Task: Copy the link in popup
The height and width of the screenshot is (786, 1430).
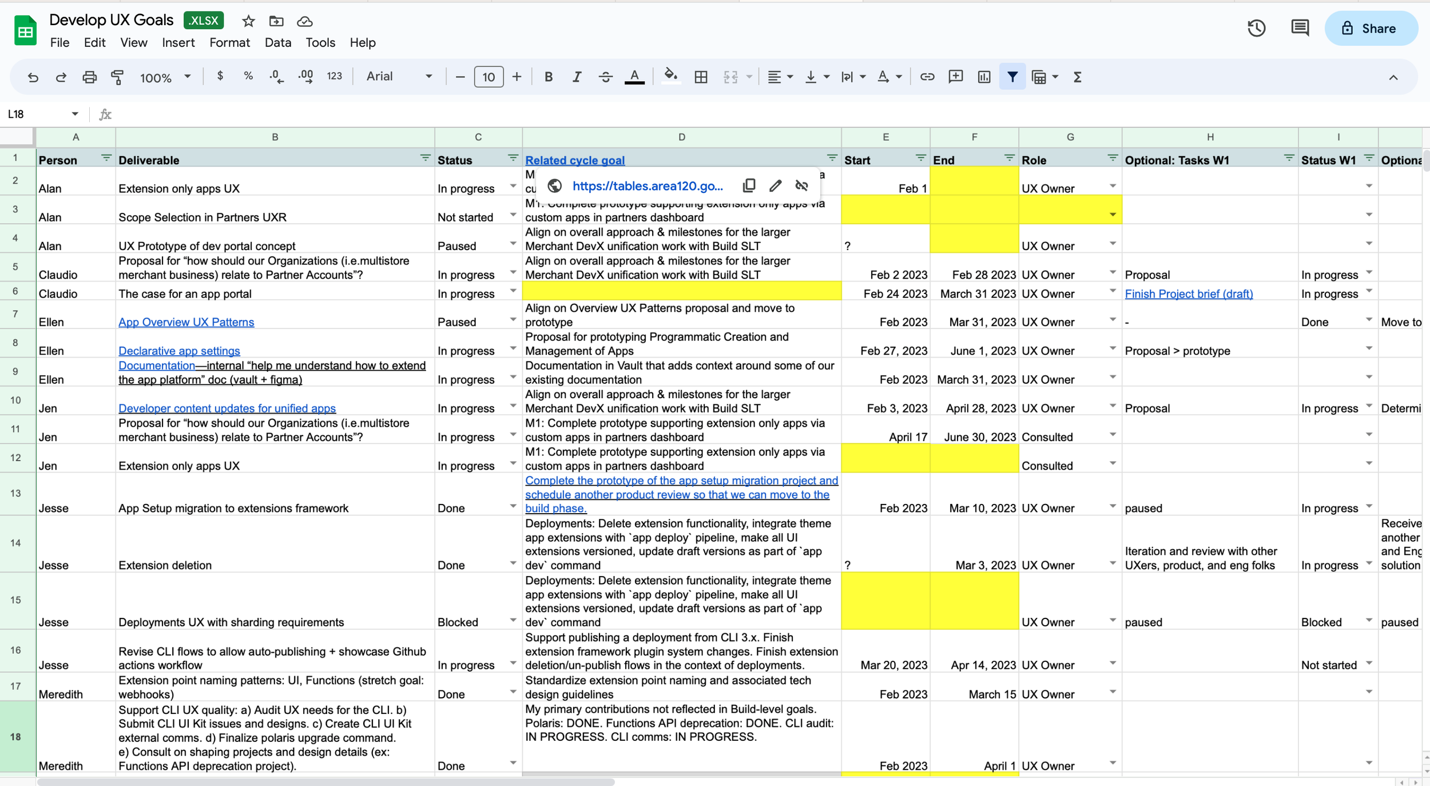Action: click(749, 185)
